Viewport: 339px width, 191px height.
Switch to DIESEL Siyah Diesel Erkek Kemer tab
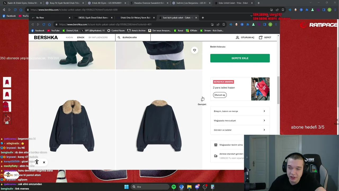pos(93,18)
